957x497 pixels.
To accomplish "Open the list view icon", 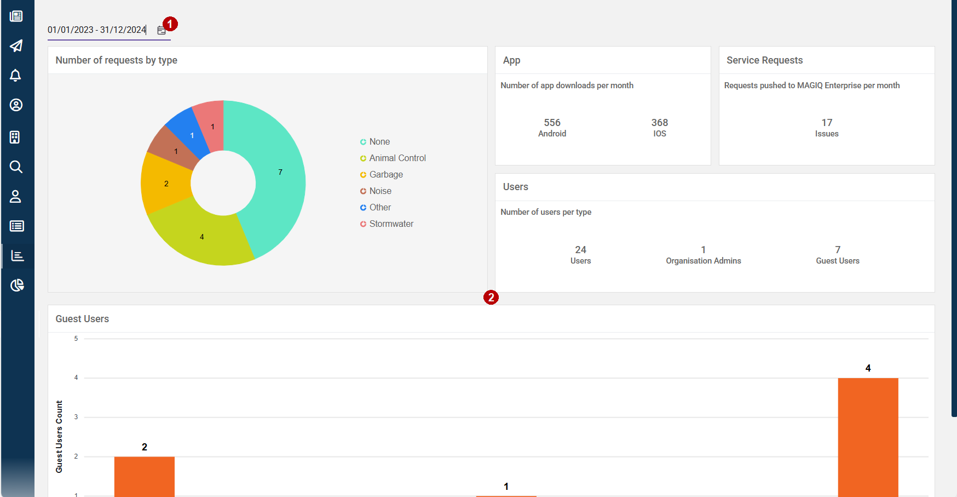I will pyautogui.click(x=17, y=226).
